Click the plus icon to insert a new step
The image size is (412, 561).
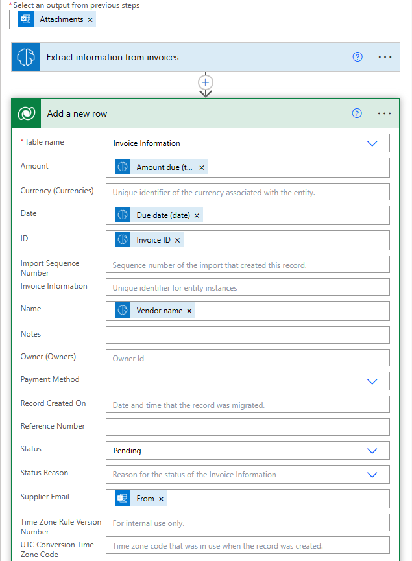click(x=206, y=82)
